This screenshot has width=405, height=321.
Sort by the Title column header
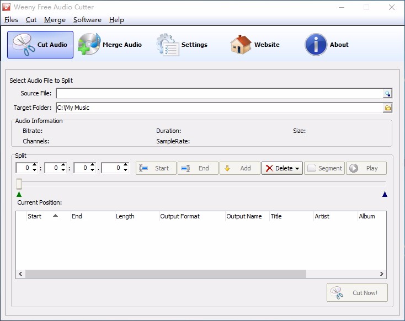291,216
